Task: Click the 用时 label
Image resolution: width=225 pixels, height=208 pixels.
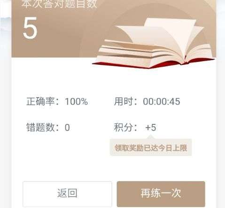Action: tap(124, 101)
